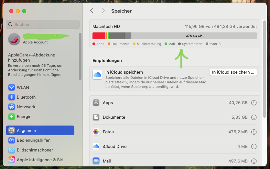Click the free space 378,43 GB segment

194,36
